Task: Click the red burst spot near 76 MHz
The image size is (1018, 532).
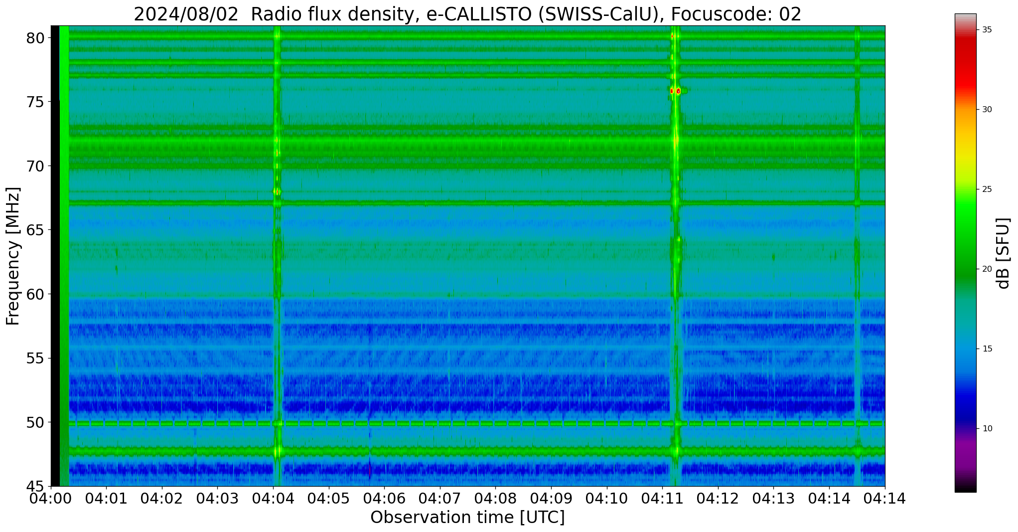Action: click(x=675, y=91)
